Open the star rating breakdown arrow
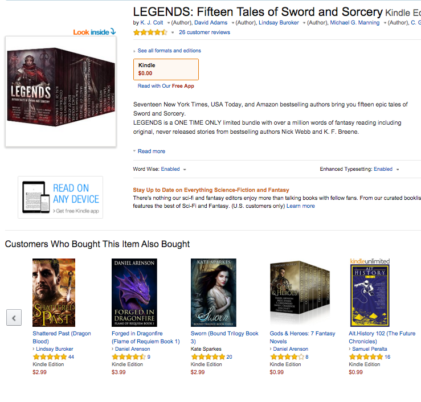Screen dimensions: 421x402 pos(173,32)
